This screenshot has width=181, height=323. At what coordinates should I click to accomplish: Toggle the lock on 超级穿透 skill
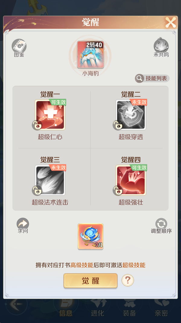click(x=118, y=125)
